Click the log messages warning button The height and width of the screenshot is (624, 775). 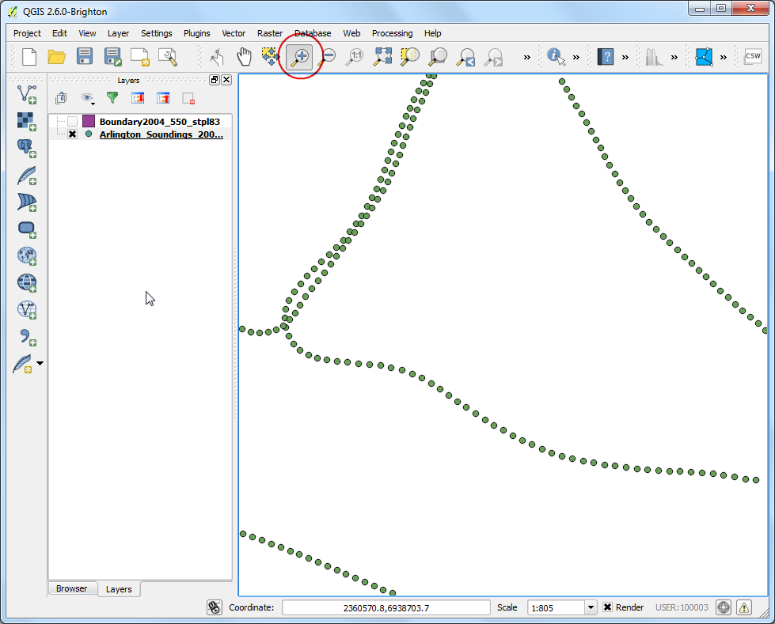point(744,607)
